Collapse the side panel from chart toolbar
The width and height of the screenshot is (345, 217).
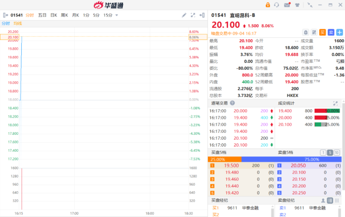(202, 15)
